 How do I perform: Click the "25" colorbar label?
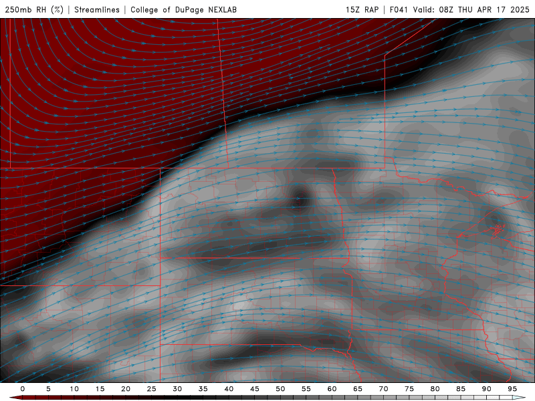coord(152,389)
